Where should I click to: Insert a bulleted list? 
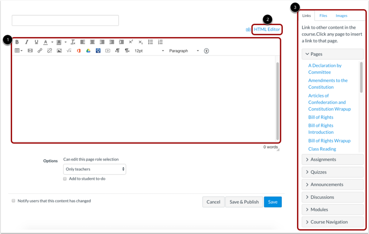(x=150, y=42)
